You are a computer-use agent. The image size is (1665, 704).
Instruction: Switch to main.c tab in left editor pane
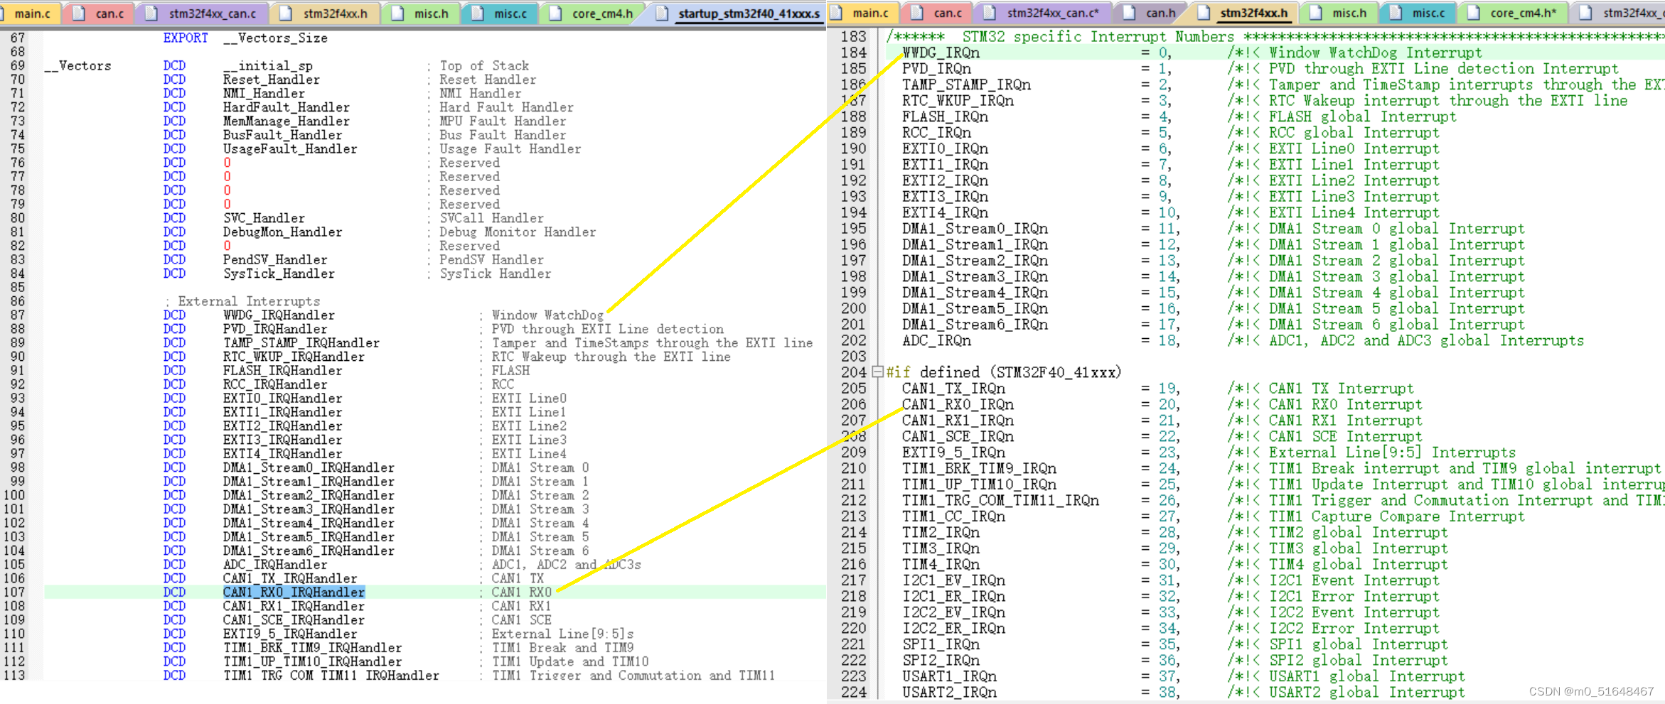tap(32, 13)
